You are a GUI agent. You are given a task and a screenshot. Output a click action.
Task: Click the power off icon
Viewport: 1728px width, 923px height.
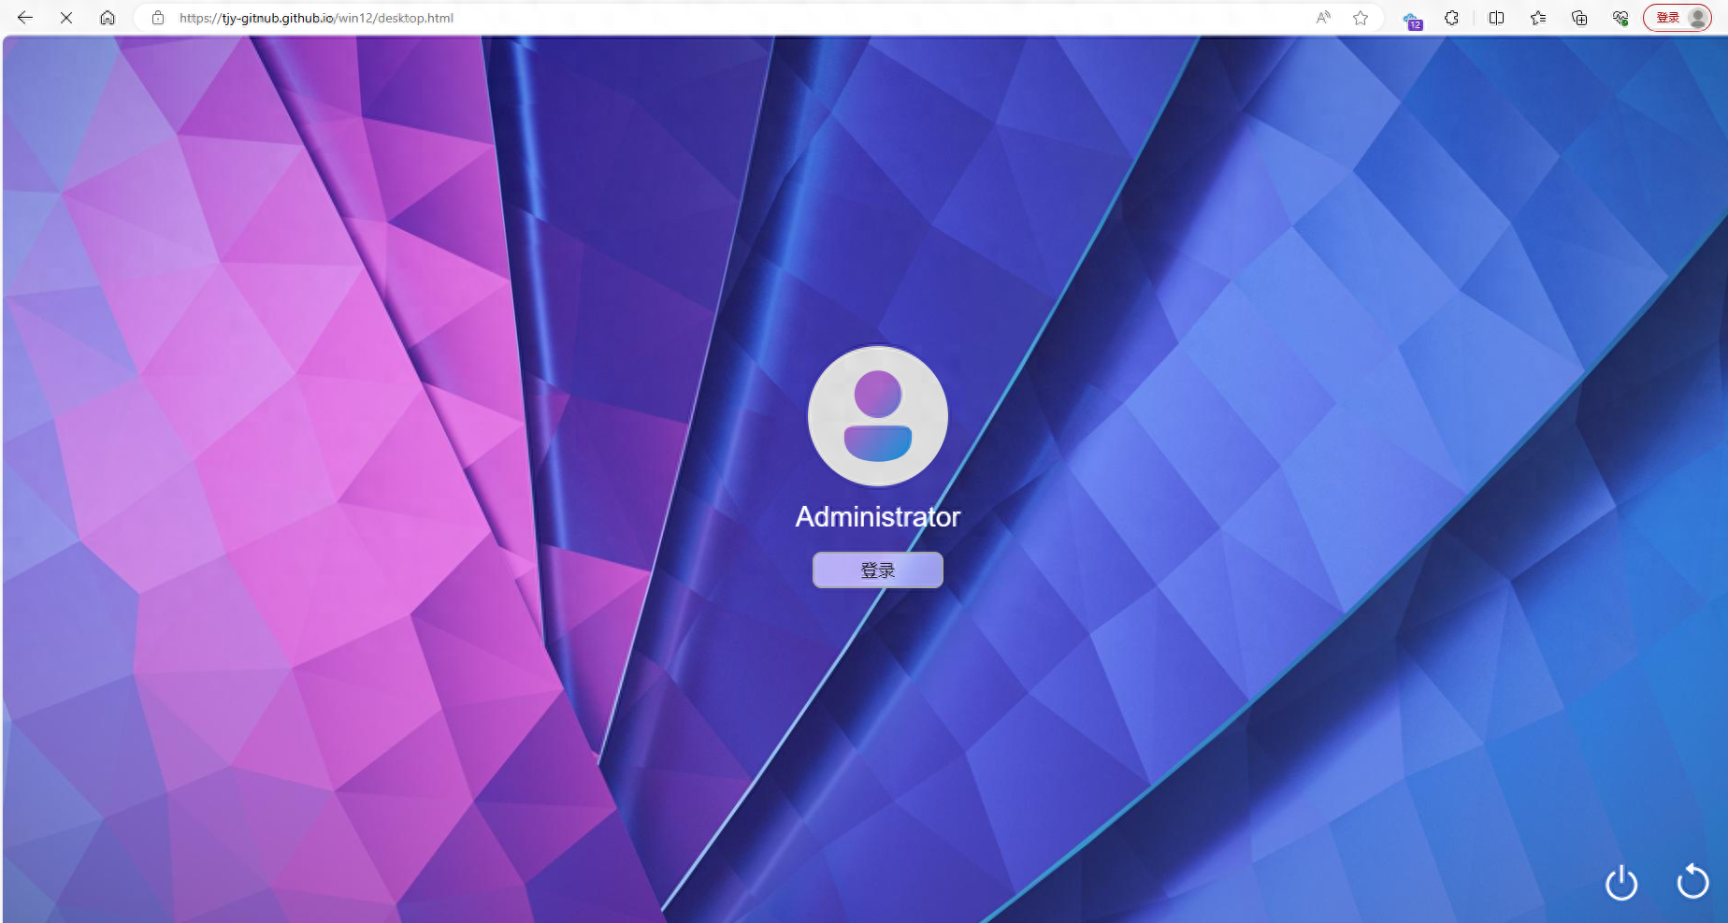click(1621, 882)
